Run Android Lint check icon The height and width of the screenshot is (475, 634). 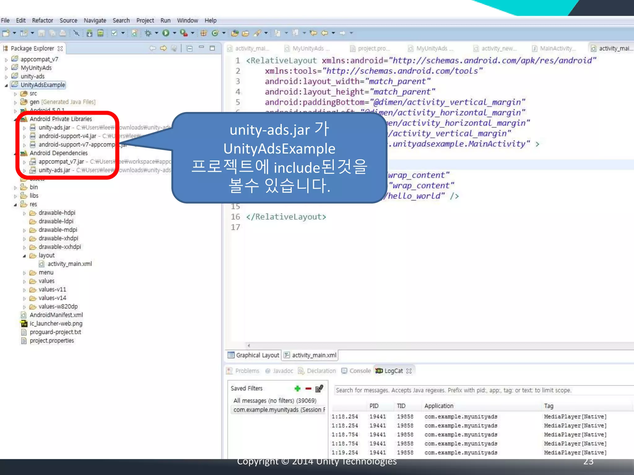tap(114, 33)
